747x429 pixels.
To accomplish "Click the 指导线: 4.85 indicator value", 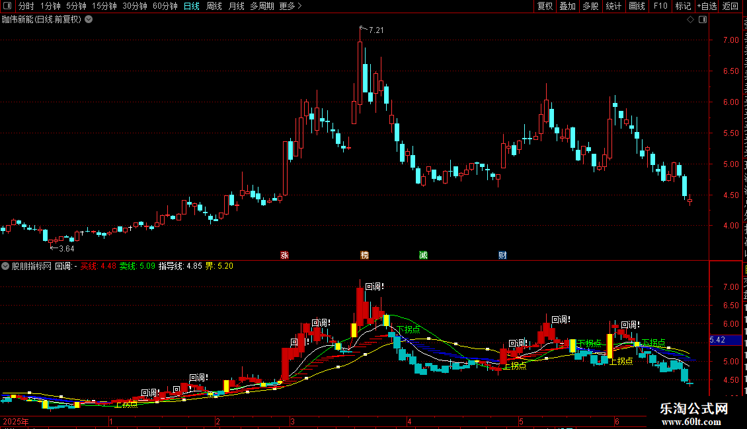I will 180,267.
